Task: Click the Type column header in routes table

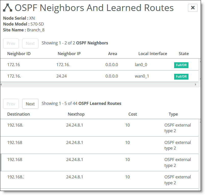Action: coord(173,114)
